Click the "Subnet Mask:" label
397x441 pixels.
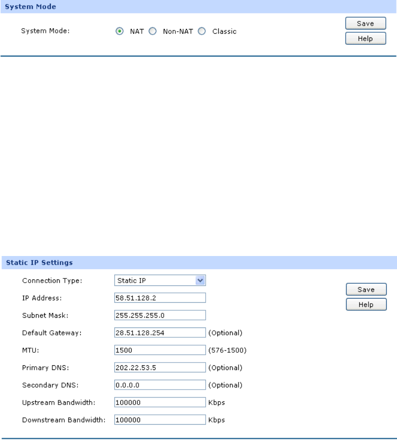coord(45,315)
